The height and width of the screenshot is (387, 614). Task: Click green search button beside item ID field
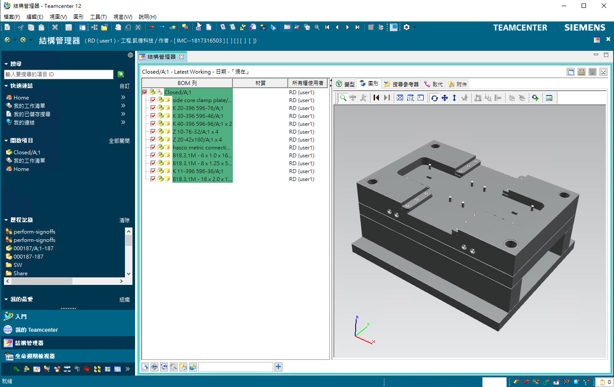tap(121, 75)
